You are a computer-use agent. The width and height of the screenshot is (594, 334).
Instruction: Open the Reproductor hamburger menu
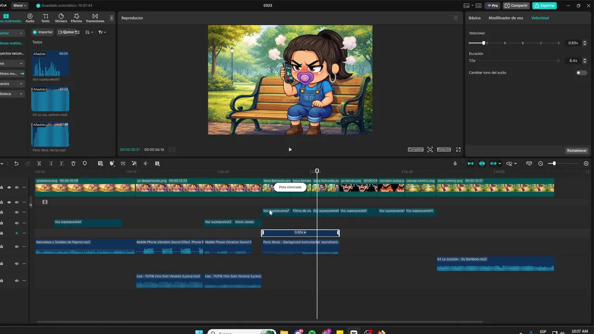pyautogui.click(x=456, y=18)
